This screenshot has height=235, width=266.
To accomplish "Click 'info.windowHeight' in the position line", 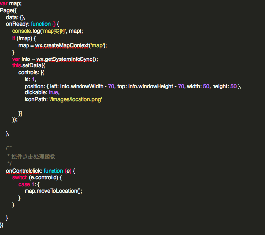I will point(151,86).
